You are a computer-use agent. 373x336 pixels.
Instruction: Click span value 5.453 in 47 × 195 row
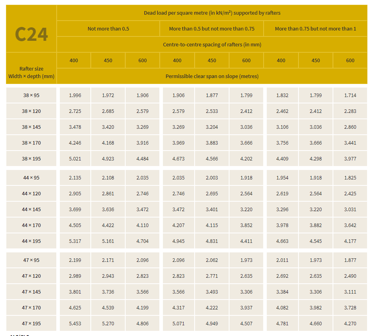click(x=75, y=324)
